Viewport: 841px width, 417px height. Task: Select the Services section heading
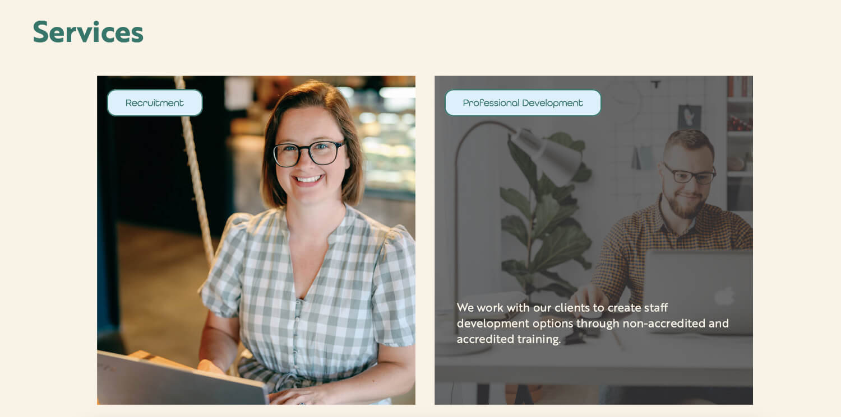(x=88, y=32)
